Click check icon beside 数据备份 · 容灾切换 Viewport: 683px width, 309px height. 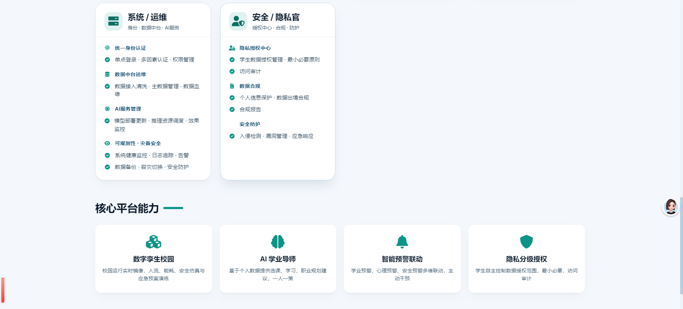[x=107, y=167]
